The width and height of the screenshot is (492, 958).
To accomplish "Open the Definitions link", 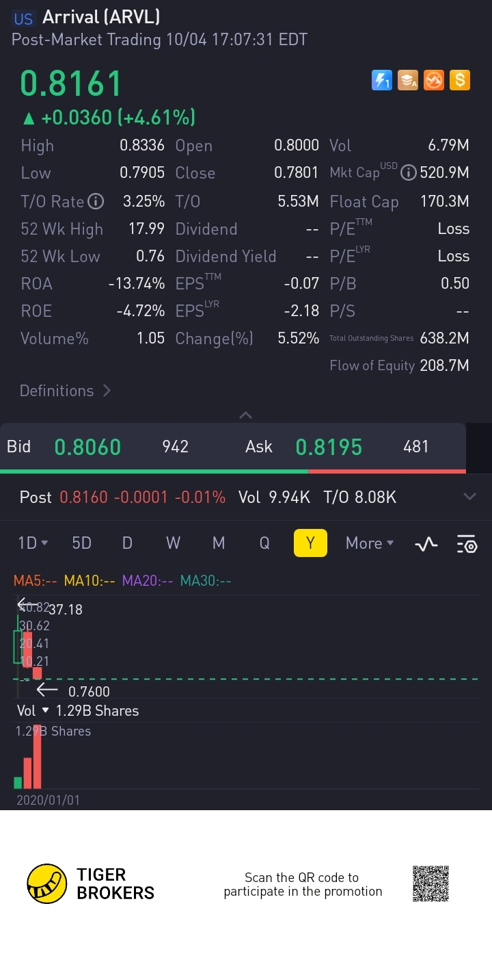I will point(65,391).
